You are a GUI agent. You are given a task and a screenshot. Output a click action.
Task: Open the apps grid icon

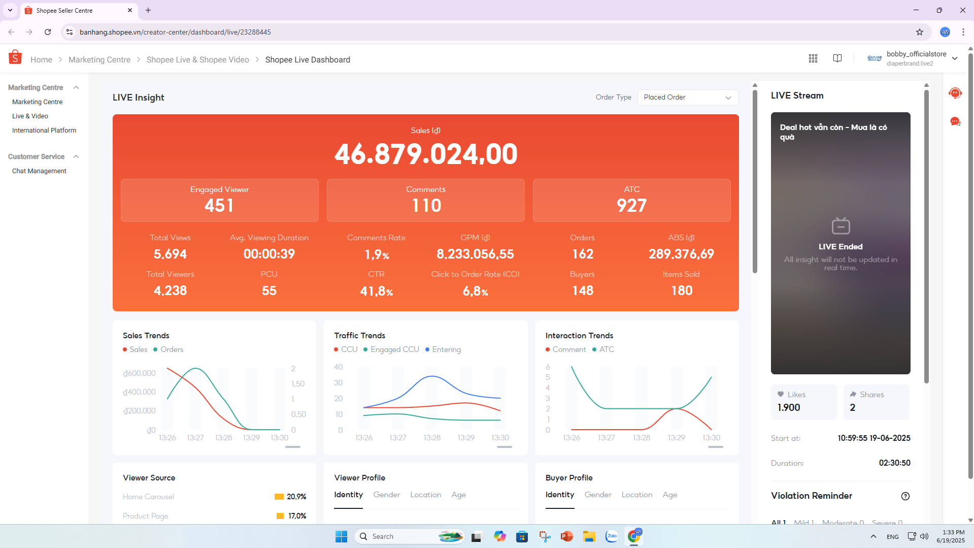coord(813,58)
